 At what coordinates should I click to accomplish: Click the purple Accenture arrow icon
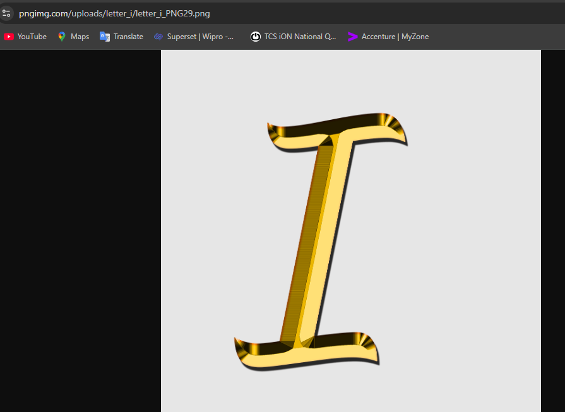click(353, 37)
